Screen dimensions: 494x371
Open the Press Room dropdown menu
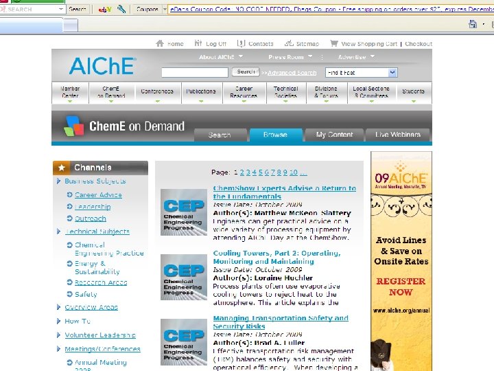pyautogui.click(x=290, y=57)
